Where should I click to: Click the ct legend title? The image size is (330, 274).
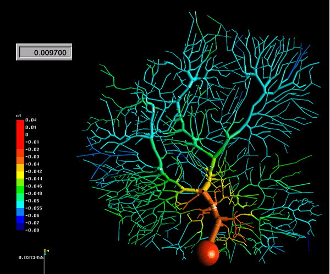point(19,115)
